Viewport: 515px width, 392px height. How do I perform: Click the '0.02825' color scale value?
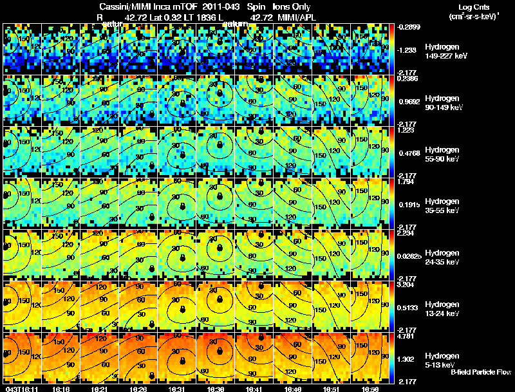point(409,256)
